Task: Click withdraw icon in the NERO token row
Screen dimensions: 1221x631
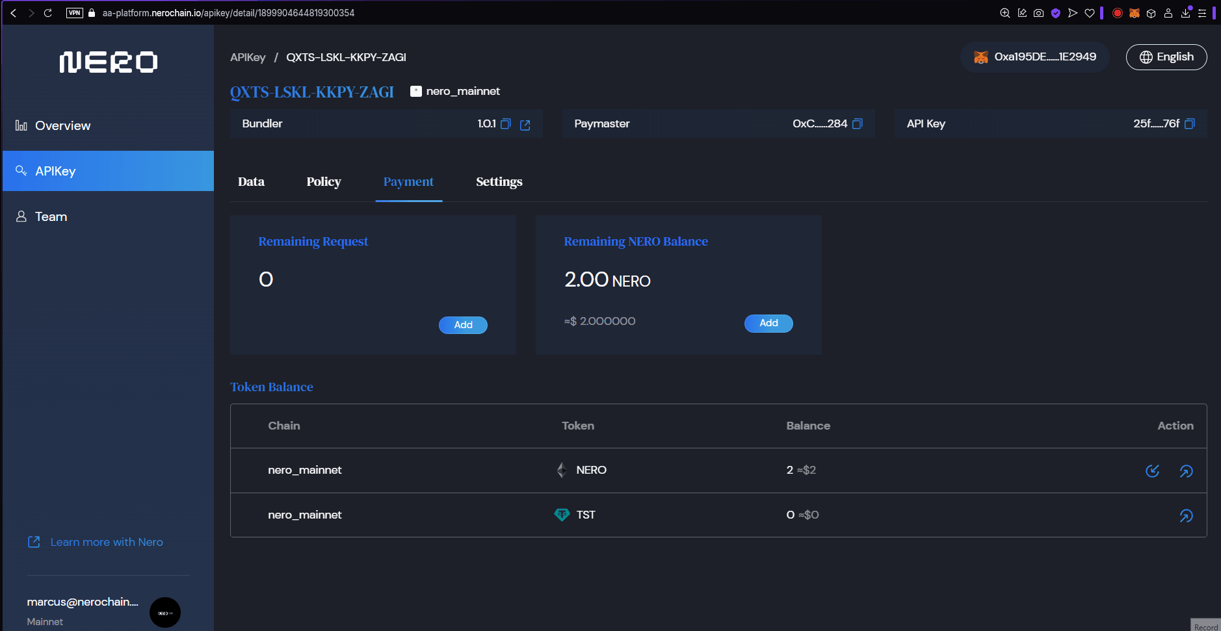Action: click(1186, 471)
